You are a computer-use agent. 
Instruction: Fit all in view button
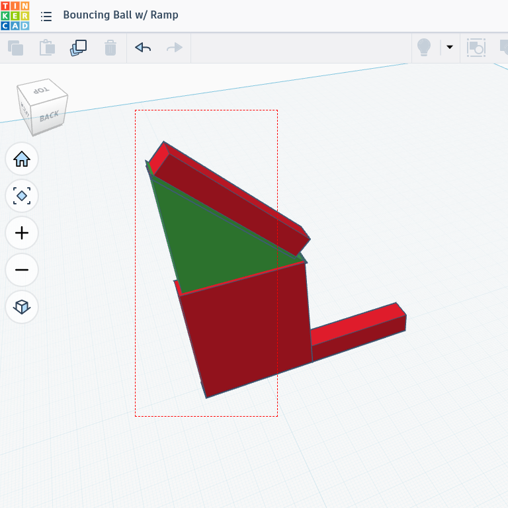[22, 196]
